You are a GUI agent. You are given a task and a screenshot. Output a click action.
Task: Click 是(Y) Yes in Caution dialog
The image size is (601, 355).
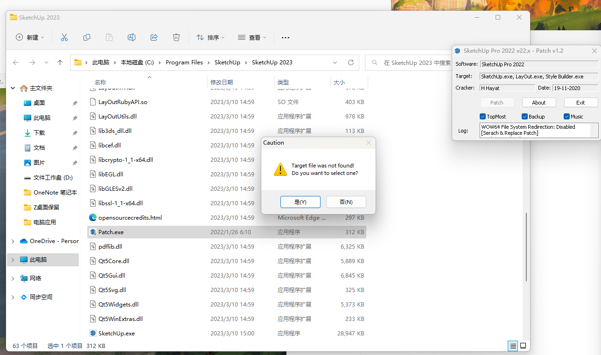pos(300,202)
